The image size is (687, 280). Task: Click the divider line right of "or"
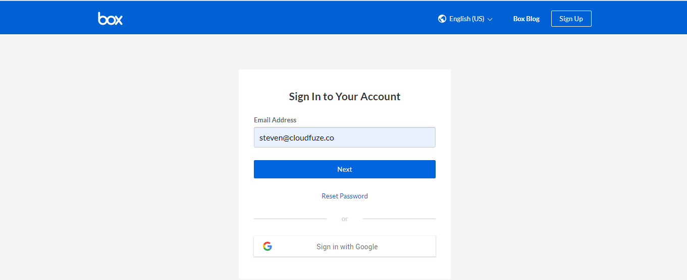tap(399, 219)
